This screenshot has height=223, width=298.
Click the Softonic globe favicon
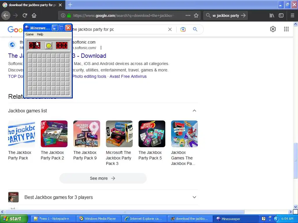click(x=12, y=45)
